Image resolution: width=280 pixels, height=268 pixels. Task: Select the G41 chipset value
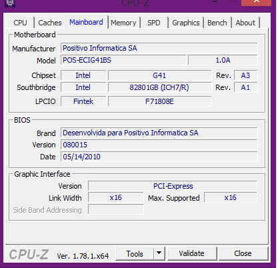pos(159,75)
